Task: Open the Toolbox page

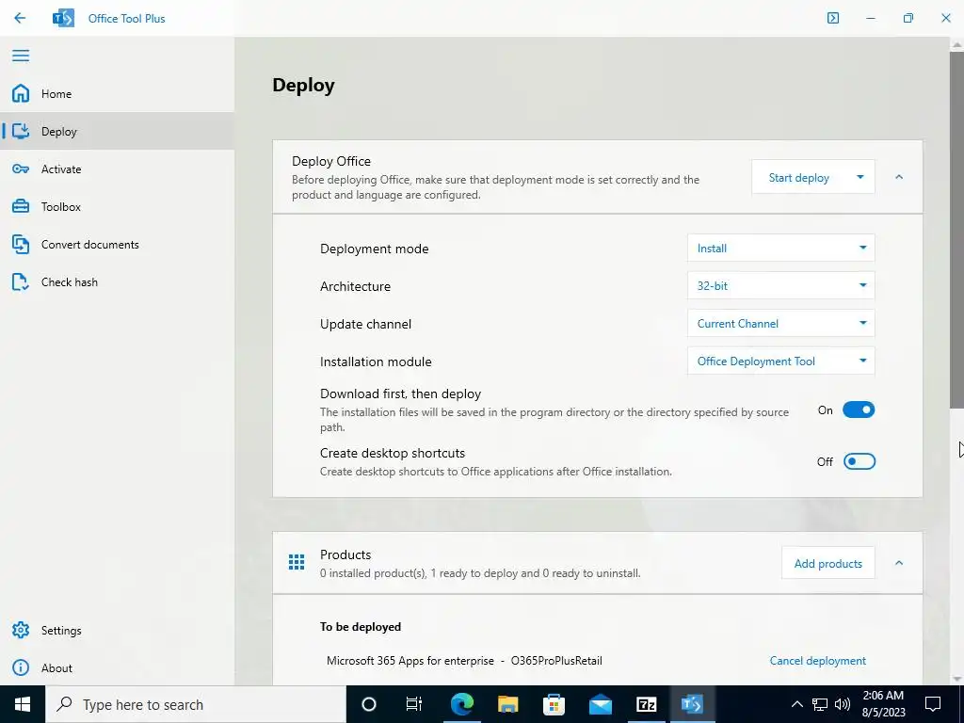Action: pos(117,206)
